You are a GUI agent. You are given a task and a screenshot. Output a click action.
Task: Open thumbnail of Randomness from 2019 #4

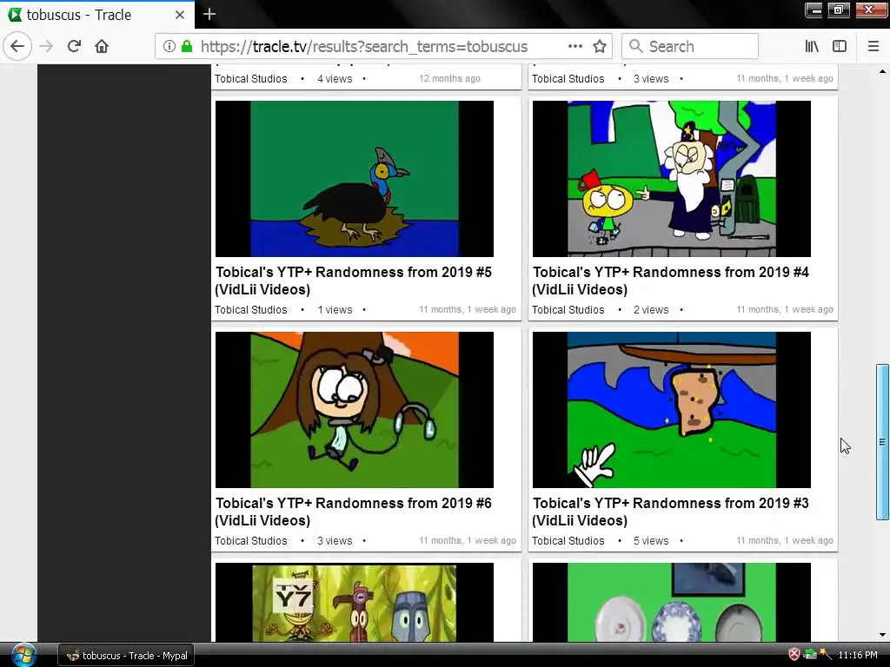[x=672, y=179]
